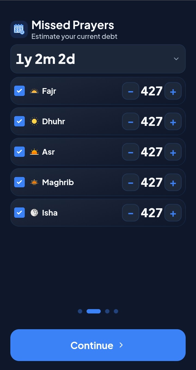Click the Dhuhr sun icon
The height and width of the screenshot is (370, 196).
point(34,122)
